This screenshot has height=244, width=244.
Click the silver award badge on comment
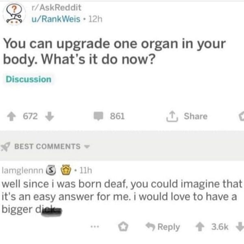tap(51, 170)
